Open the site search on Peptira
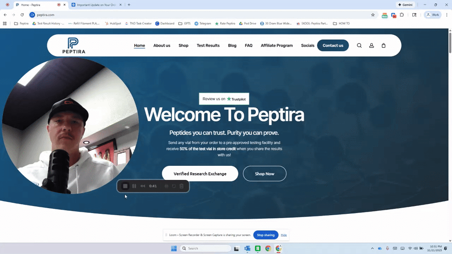 pyautogui.click(x=359, y=45)
